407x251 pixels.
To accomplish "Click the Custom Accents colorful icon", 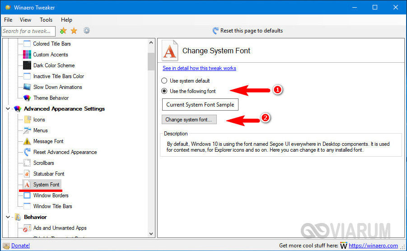I will pyautogui.click(x=27, y=55).
